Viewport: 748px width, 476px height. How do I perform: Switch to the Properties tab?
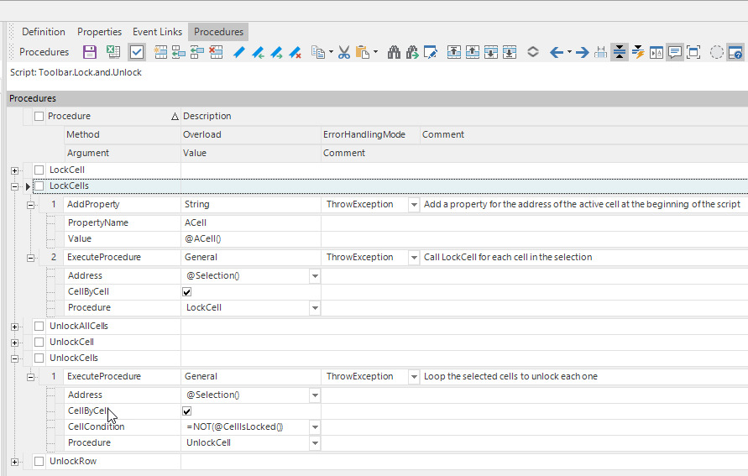coord(99,32)
